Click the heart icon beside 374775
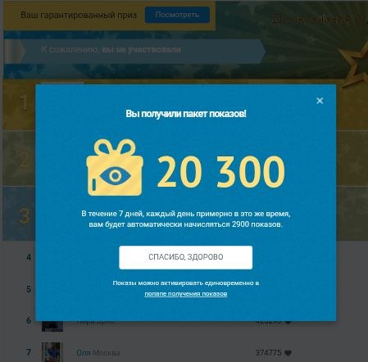This screenshot has height=362, width=368. point(288,353)
